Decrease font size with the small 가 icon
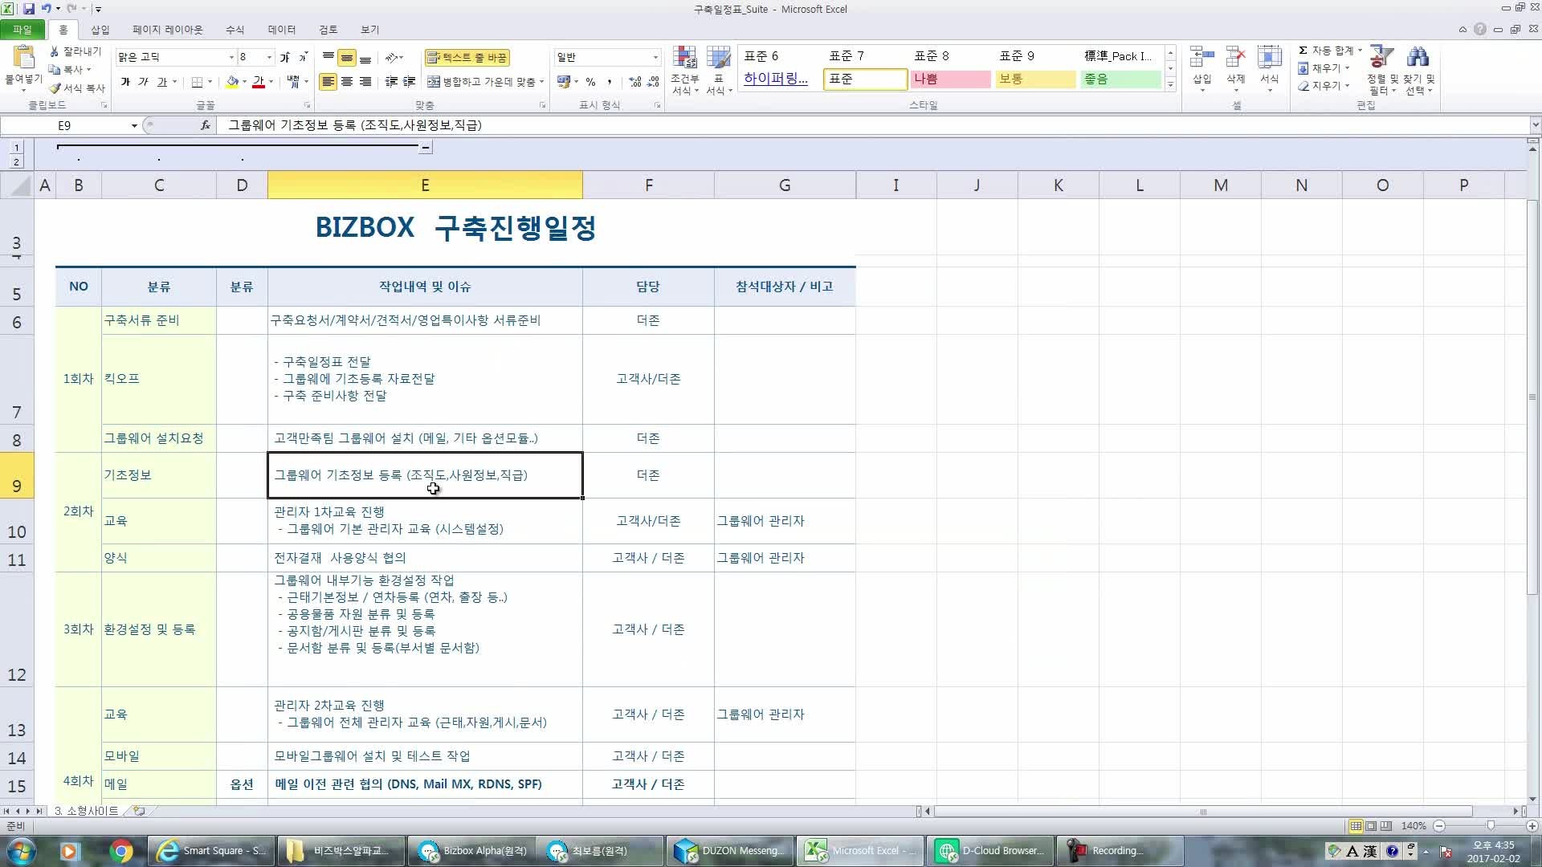 [303, 57]
